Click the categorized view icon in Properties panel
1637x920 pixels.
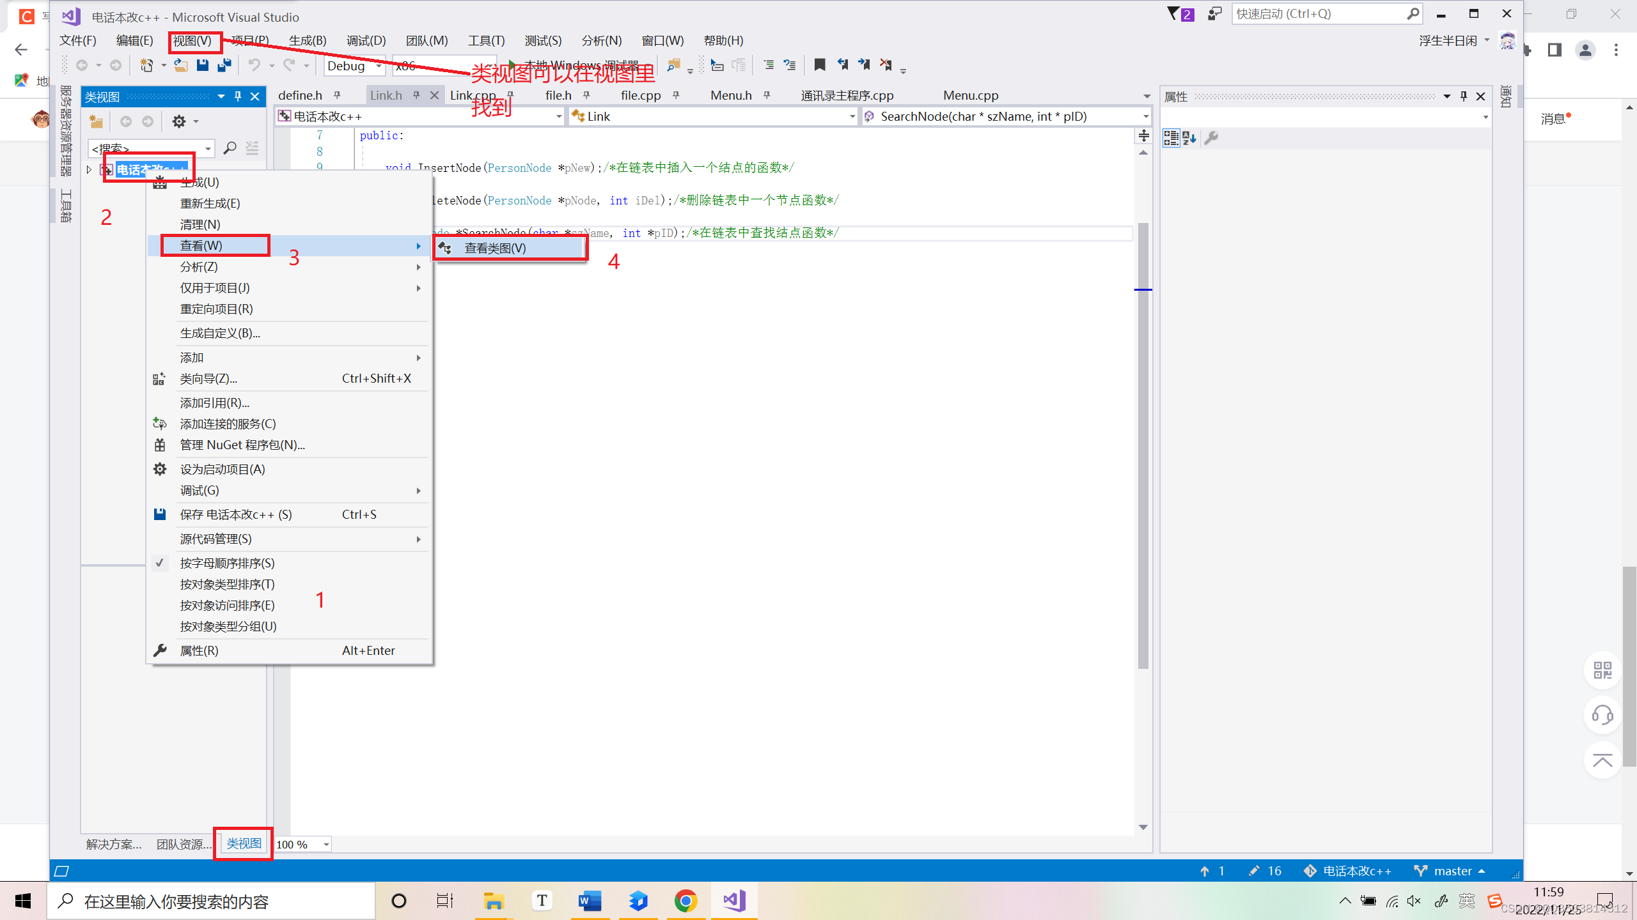[1171, 138]
